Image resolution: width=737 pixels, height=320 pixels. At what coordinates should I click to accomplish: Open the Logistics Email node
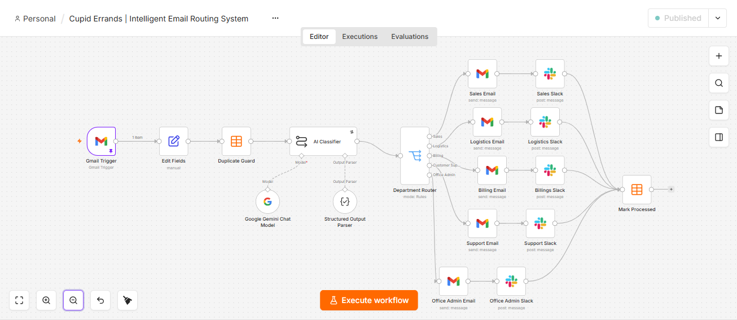[x=487, y=122]
